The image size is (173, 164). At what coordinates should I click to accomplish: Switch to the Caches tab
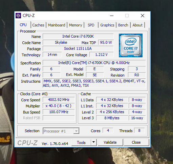38,25
